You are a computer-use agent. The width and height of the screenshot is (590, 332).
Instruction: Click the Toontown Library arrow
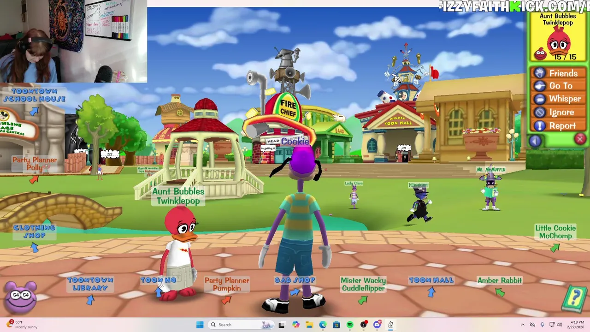pyautogui.click(x=90, y=300)
